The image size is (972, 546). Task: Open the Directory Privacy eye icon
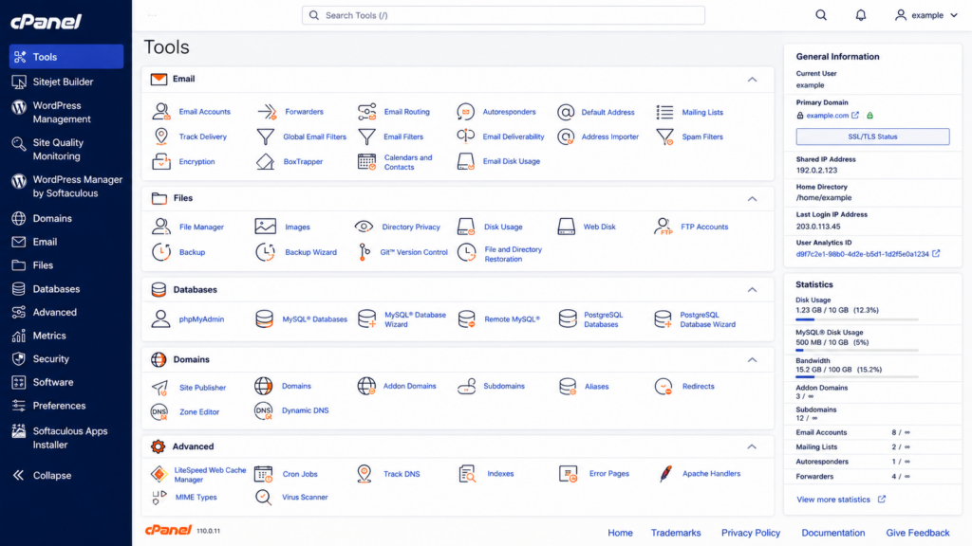(x=364, y=227)
